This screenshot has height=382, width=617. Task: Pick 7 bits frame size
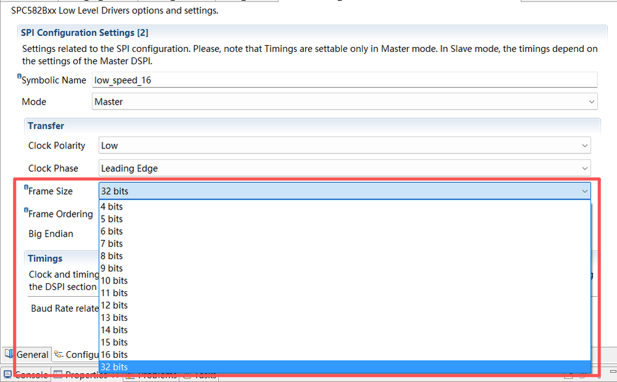(345, 244)
